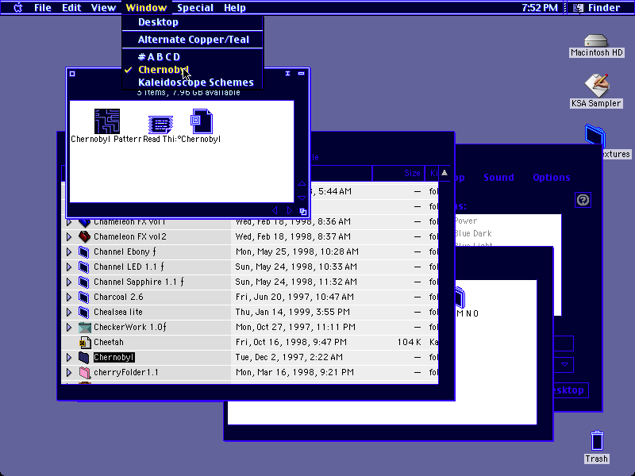The height and width of the screenshot is (476, 635).
Task: Expand the cherryFolder1.1 folder
Action: point(69,372)
